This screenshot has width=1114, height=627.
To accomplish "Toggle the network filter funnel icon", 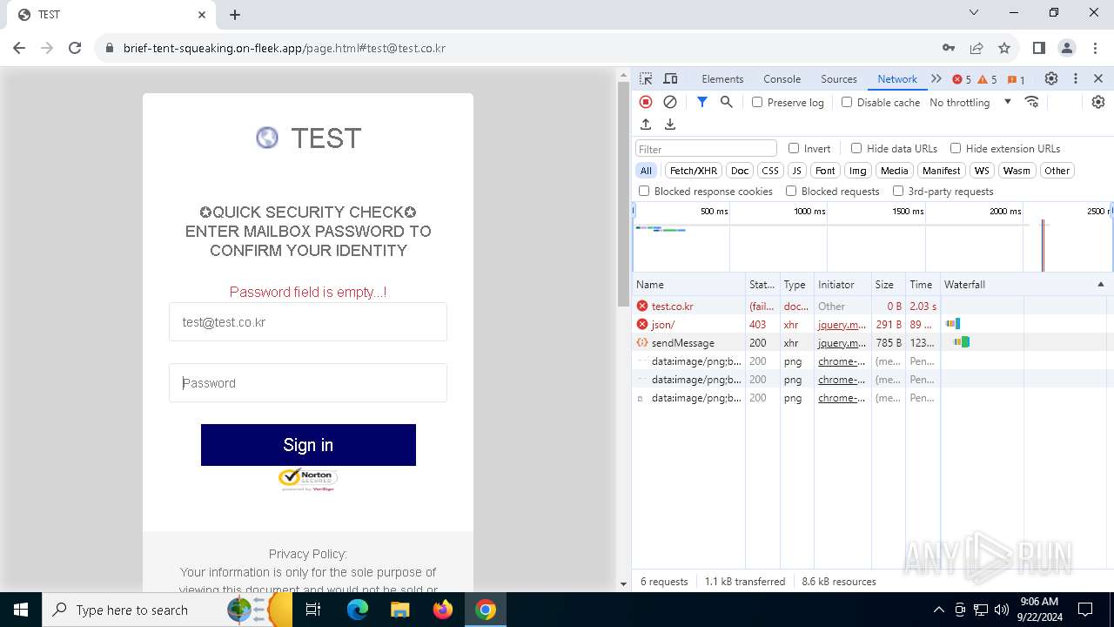I will [702, 102].
